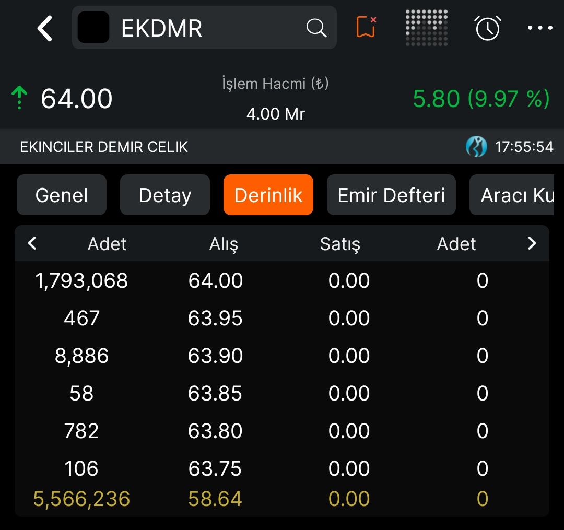Tap the black EKDMR stock logo
Screen dimensions: 564x530
click(x=93, y=27)
